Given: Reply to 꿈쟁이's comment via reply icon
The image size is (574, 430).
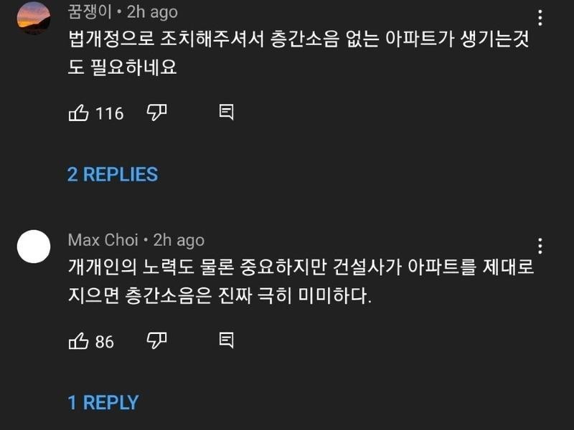Looking at the screenshot, I should click(x=225, y=113).
